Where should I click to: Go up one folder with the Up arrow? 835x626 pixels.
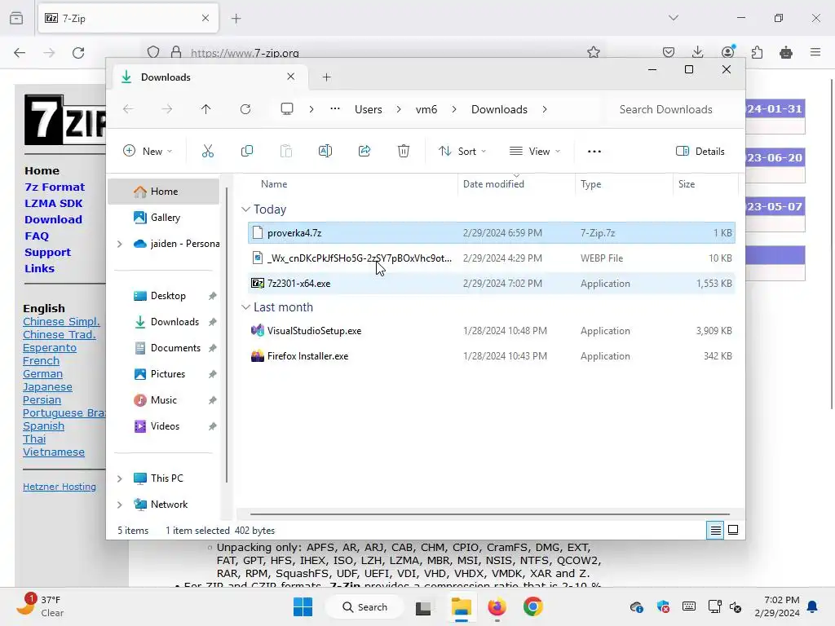[206, 109]
